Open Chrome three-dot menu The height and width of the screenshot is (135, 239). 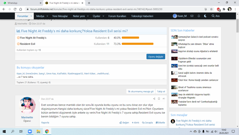click(x=235, y=9)
